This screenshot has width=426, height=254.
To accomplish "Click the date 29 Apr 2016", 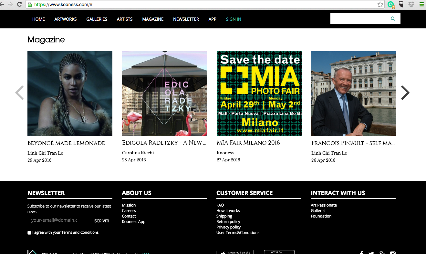I will (39, 160).
